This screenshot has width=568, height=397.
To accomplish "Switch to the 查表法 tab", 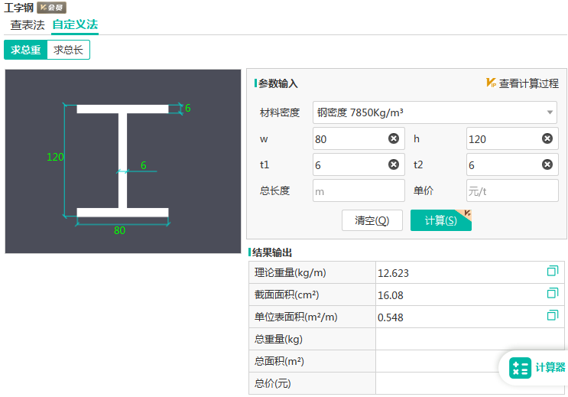I will click(28, 24).
